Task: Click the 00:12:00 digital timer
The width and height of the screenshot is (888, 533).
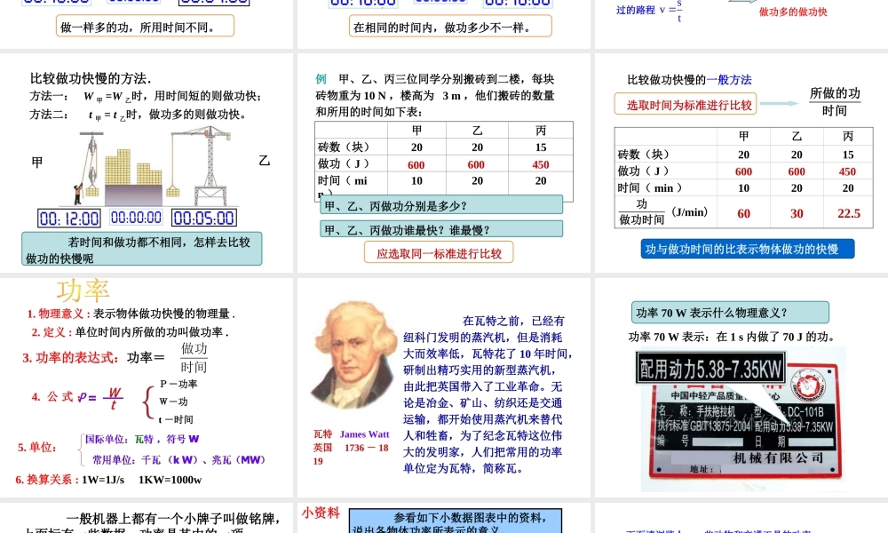Action: point(69,218)
